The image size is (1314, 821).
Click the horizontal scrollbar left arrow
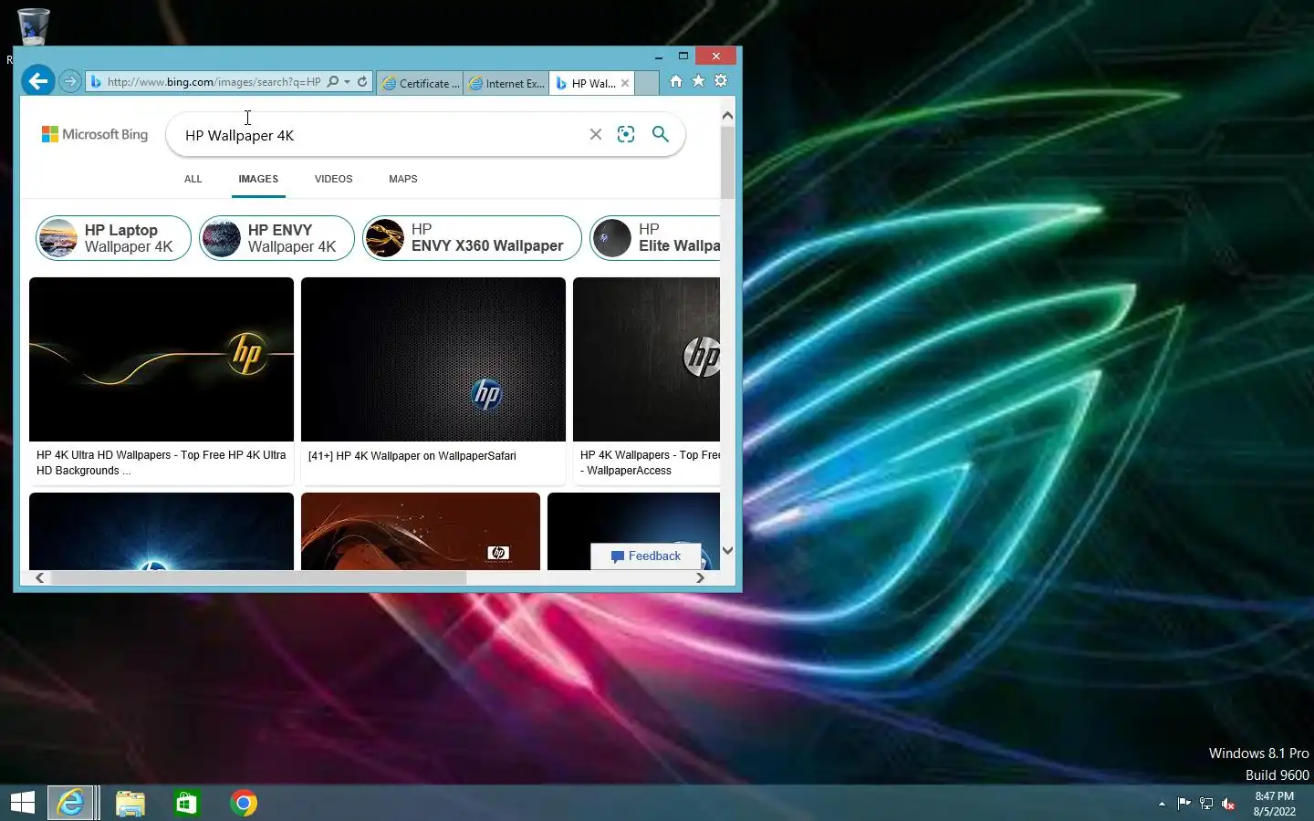click(39, 577)
